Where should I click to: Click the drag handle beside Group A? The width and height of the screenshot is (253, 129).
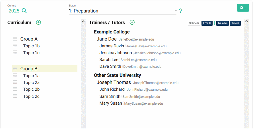tap(15, 39)
